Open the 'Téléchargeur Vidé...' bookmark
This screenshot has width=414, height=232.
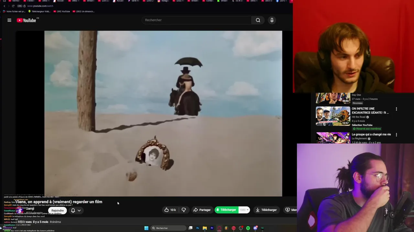click(39, 11)
